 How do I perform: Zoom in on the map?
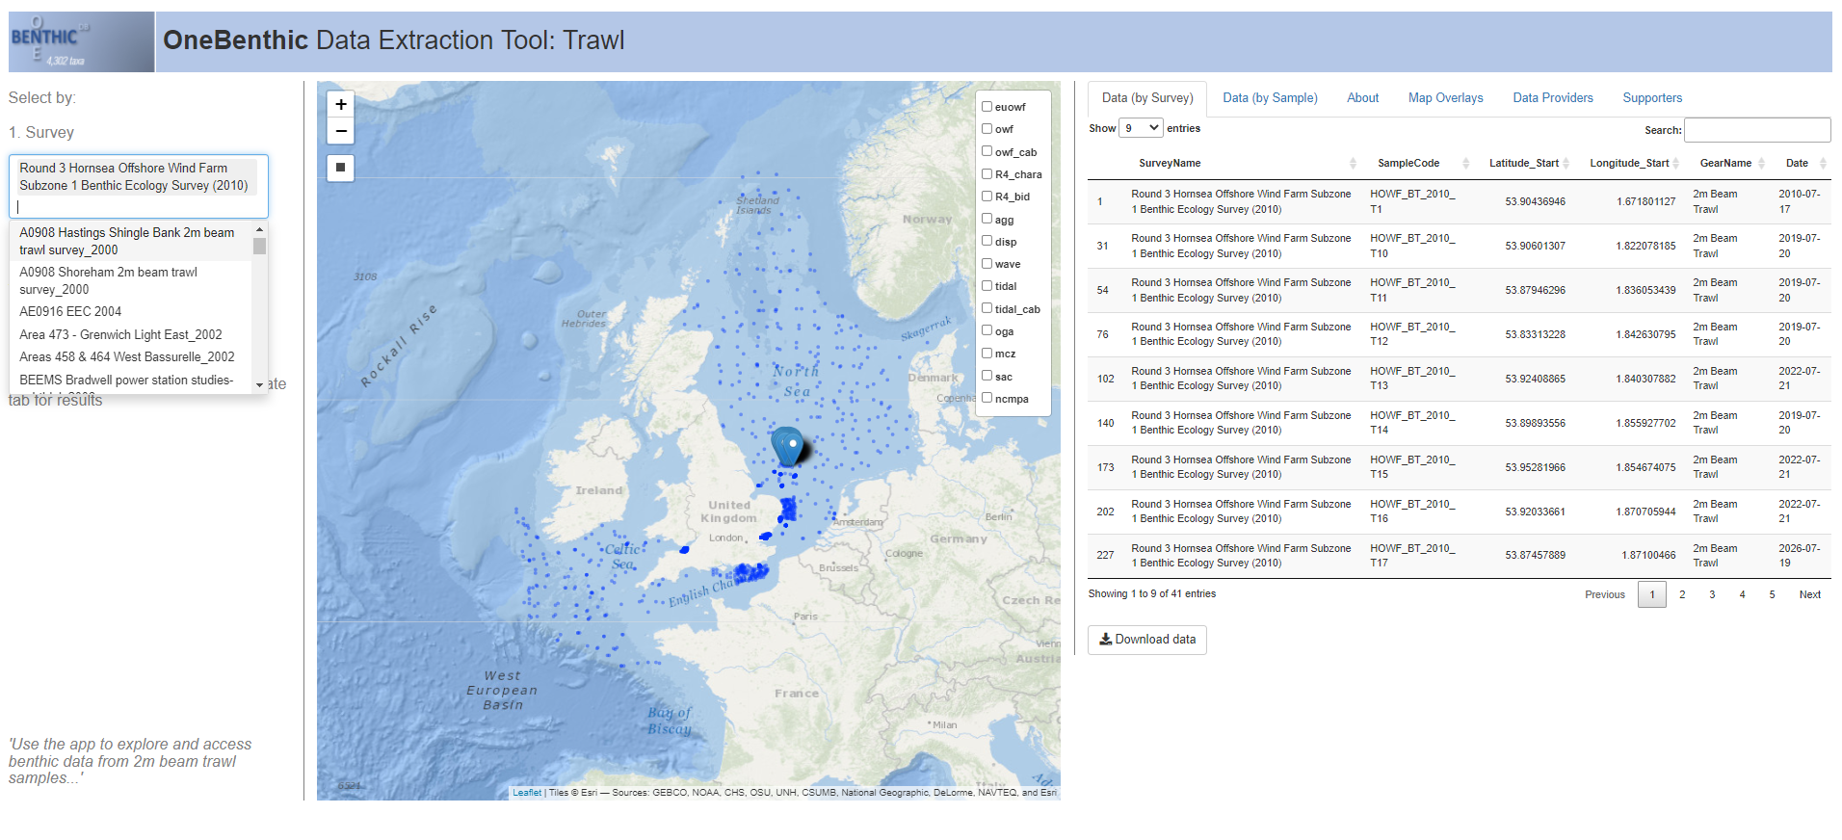click(340, 105)
